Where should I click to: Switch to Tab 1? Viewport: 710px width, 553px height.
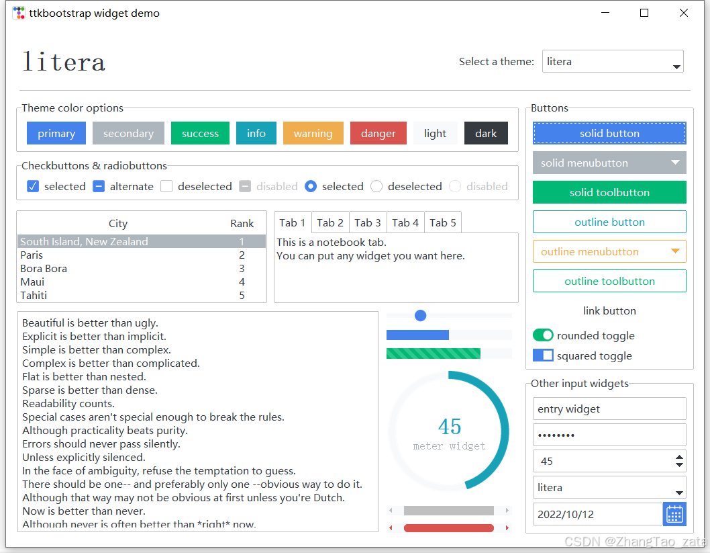click(293, 222)
